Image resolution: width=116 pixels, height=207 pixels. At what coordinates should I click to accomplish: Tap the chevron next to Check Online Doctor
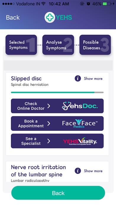click(x=49, y=106)
